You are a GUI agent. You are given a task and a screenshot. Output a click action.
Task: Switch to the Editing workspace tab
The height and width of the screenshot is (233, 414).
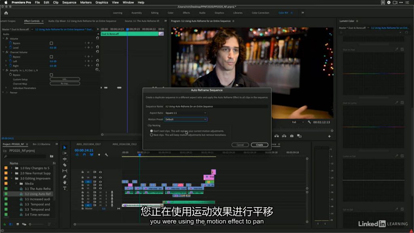pos(155,13)
